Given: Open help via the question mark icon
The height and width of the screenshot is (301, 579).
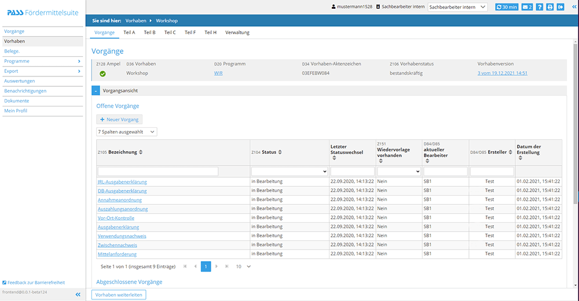Looking at the screenshot, I should pyautogui.click(x=540, y=7).
